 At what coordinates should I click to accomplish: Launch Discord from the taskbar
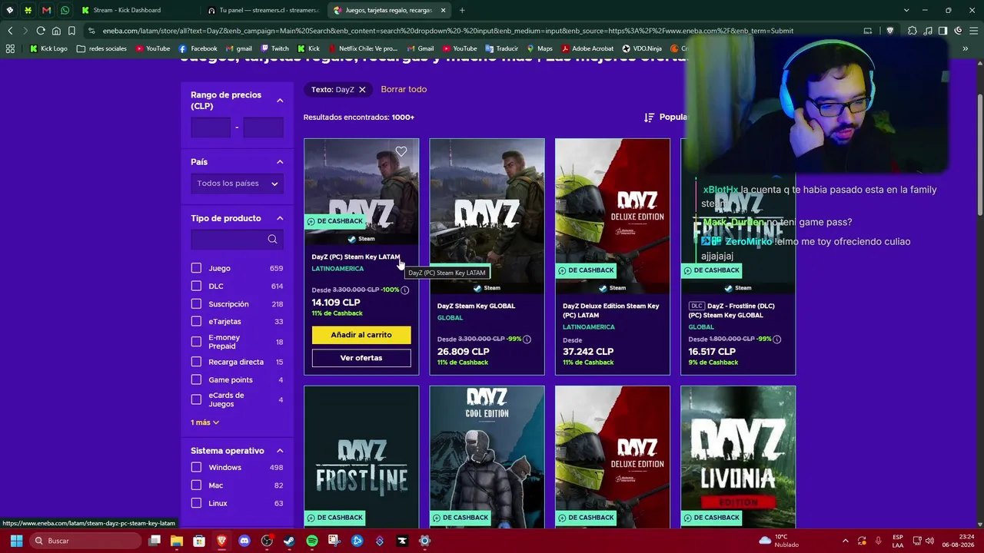[244, 541]
